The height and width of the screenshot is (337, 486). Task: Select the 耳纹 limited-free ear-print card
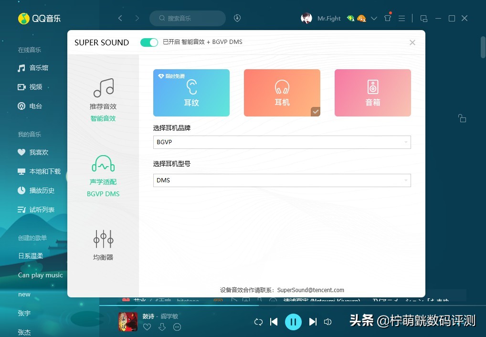[191, 93]
